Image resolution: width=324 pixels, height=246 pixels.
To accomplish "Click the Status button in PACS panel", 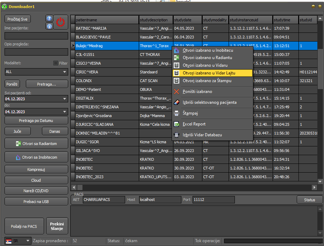I will point(309,200).
